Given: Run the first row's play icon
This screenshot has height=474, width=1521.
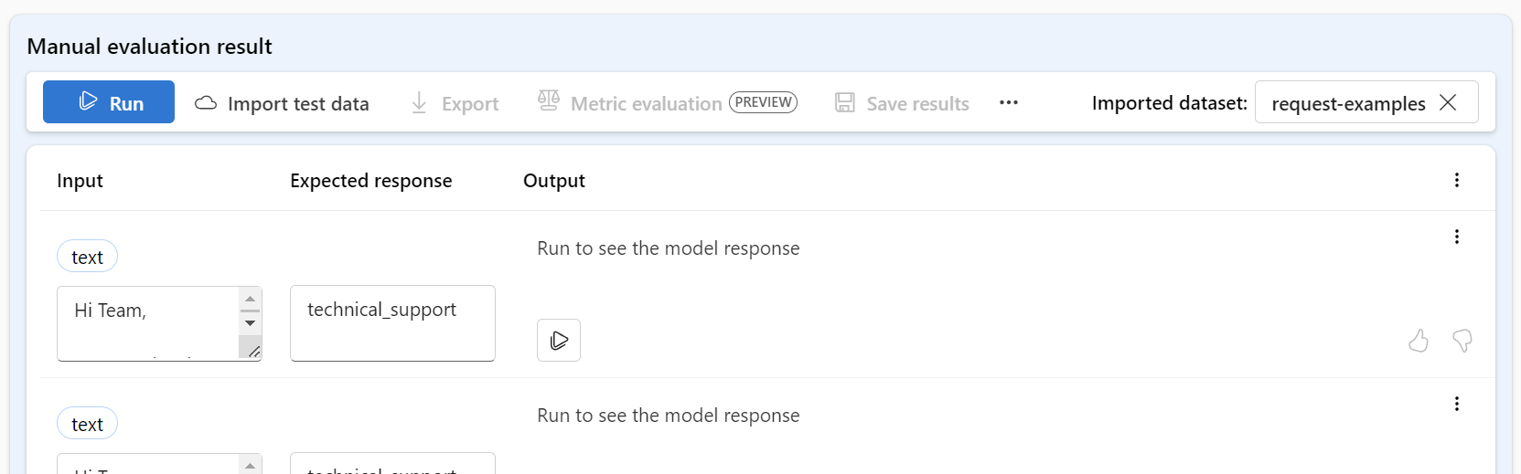Looking at the screenshot, I should click(x=559, y=341).
